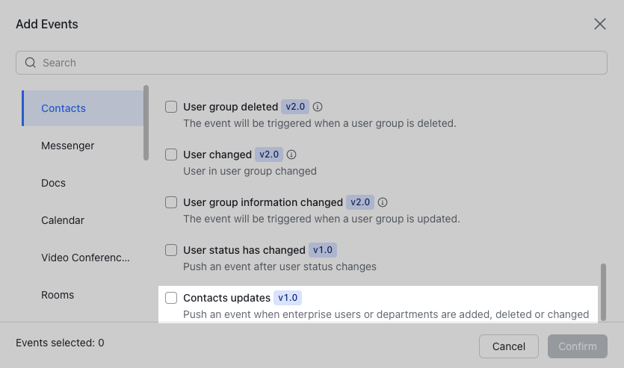Switch to the Calendar category
Image resolution: width=624 pixels, height=368 pixels.
coord(63,220)
